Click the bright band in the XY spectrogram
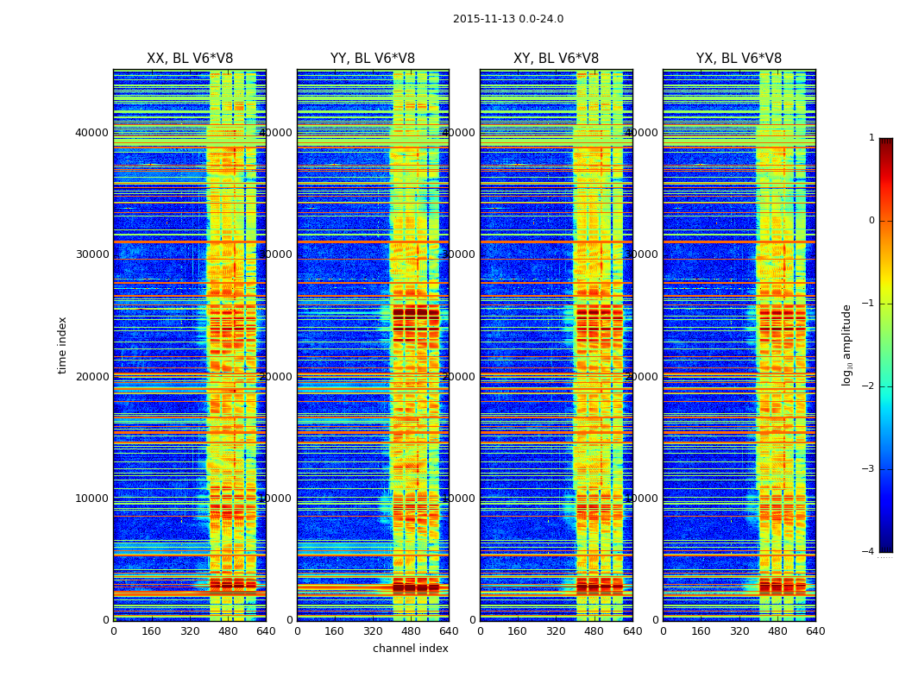The height and width of the screenshot is (690, 906). point(600,347)
